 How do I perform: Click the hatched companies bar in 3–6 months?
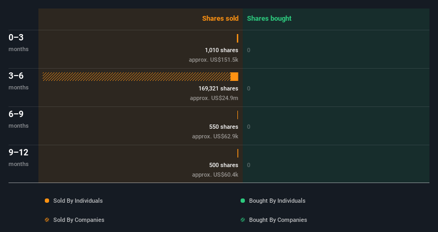pos(137,77)
